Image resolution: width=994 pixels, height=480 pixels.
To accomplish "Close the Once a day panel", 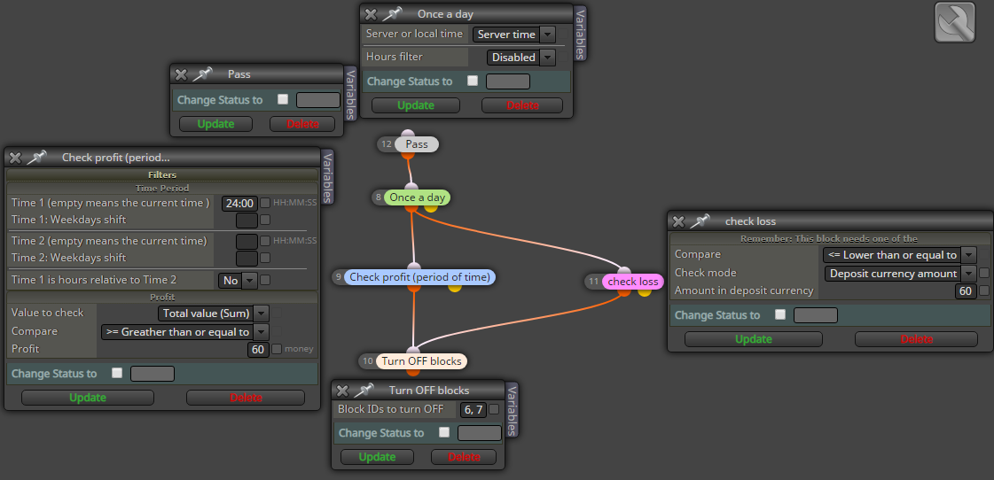I will click(371, 14).
